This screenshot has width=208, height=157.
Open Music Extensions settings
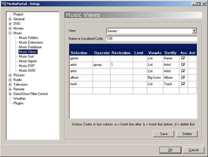pos(31,42)
